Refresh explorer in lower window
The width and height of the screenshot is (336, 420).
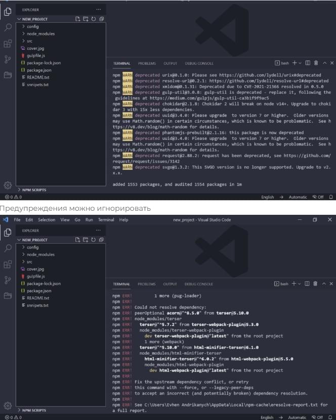click(x=94, y=240)
